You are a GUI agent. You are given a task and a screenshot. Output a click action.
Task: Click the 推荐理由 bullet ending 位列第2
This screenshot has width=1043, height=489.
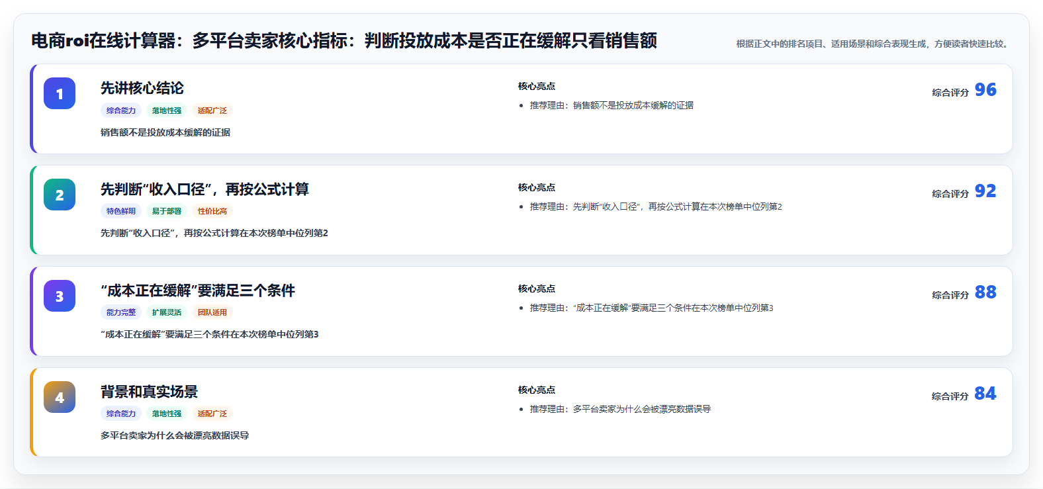(656, 206)
